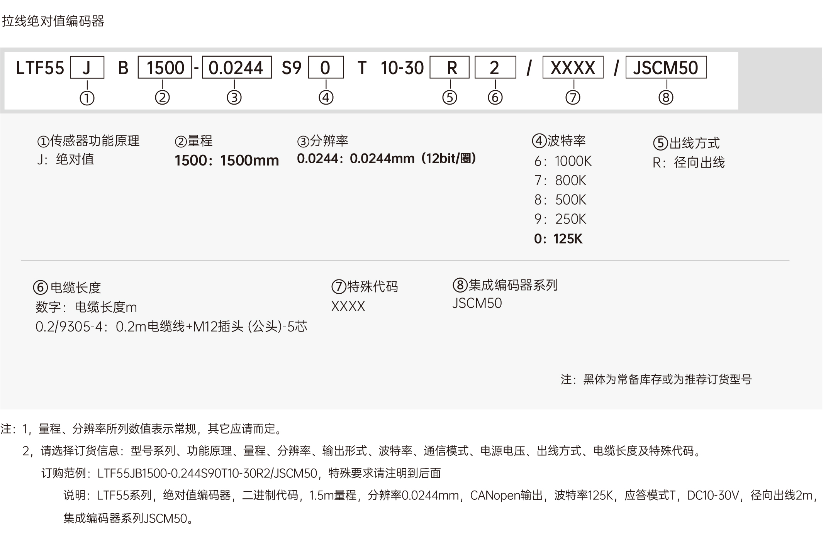
Task: Click the 0.2/9305-4 M12 plug option line
Action: [171, 327]
